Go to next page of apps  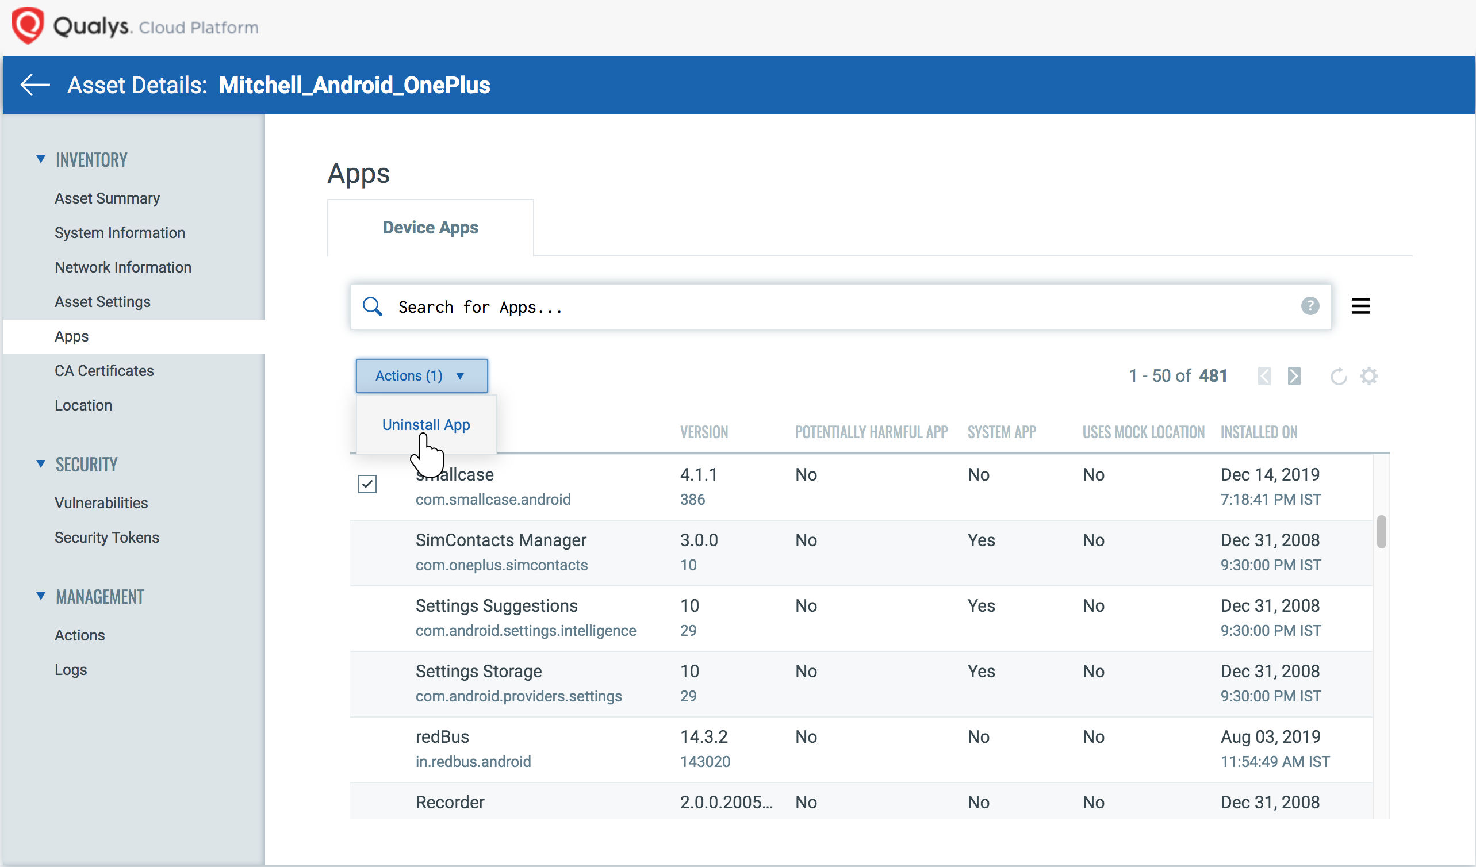pyautogui.click(x=1294, y=375)
